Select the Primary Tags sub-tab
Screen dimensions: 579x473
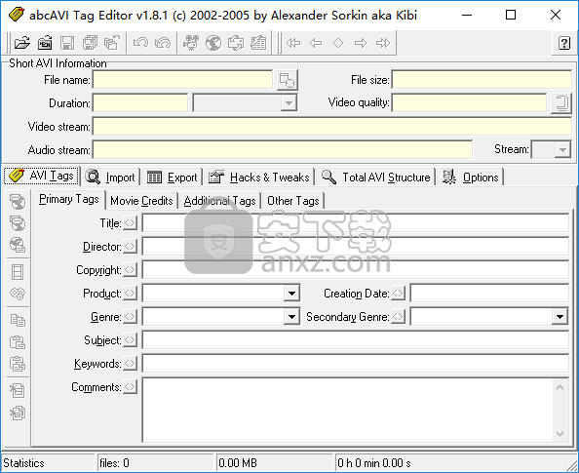tap(69, 200)
